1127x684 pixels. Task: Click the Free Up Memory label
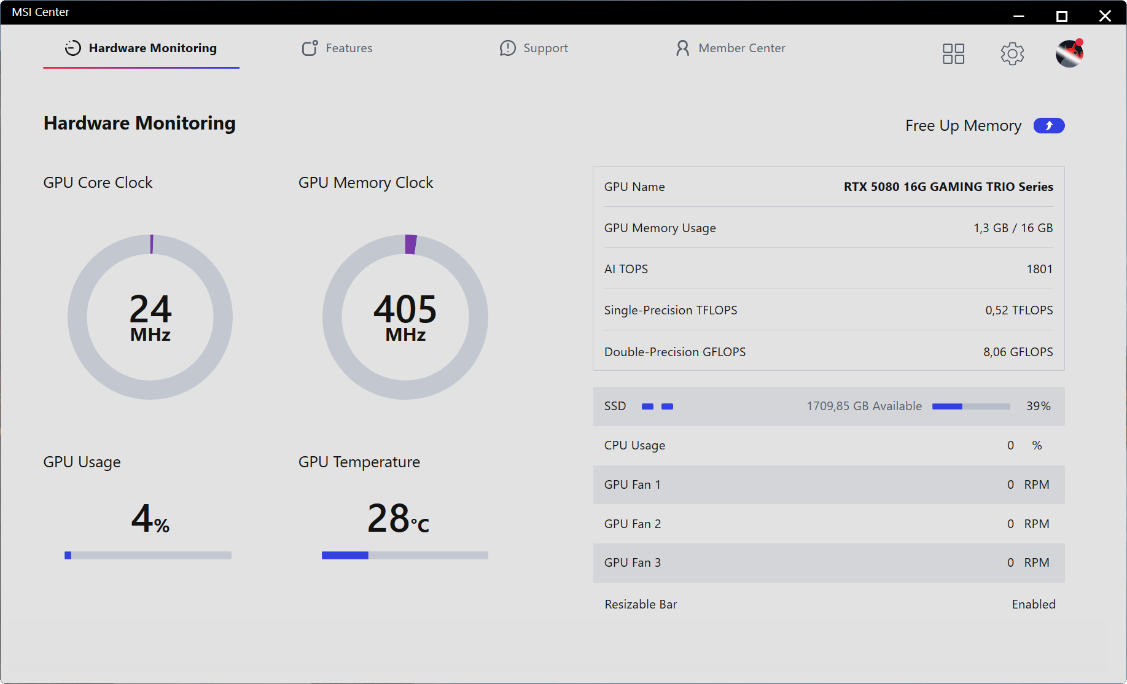click(x=963, y=125)
